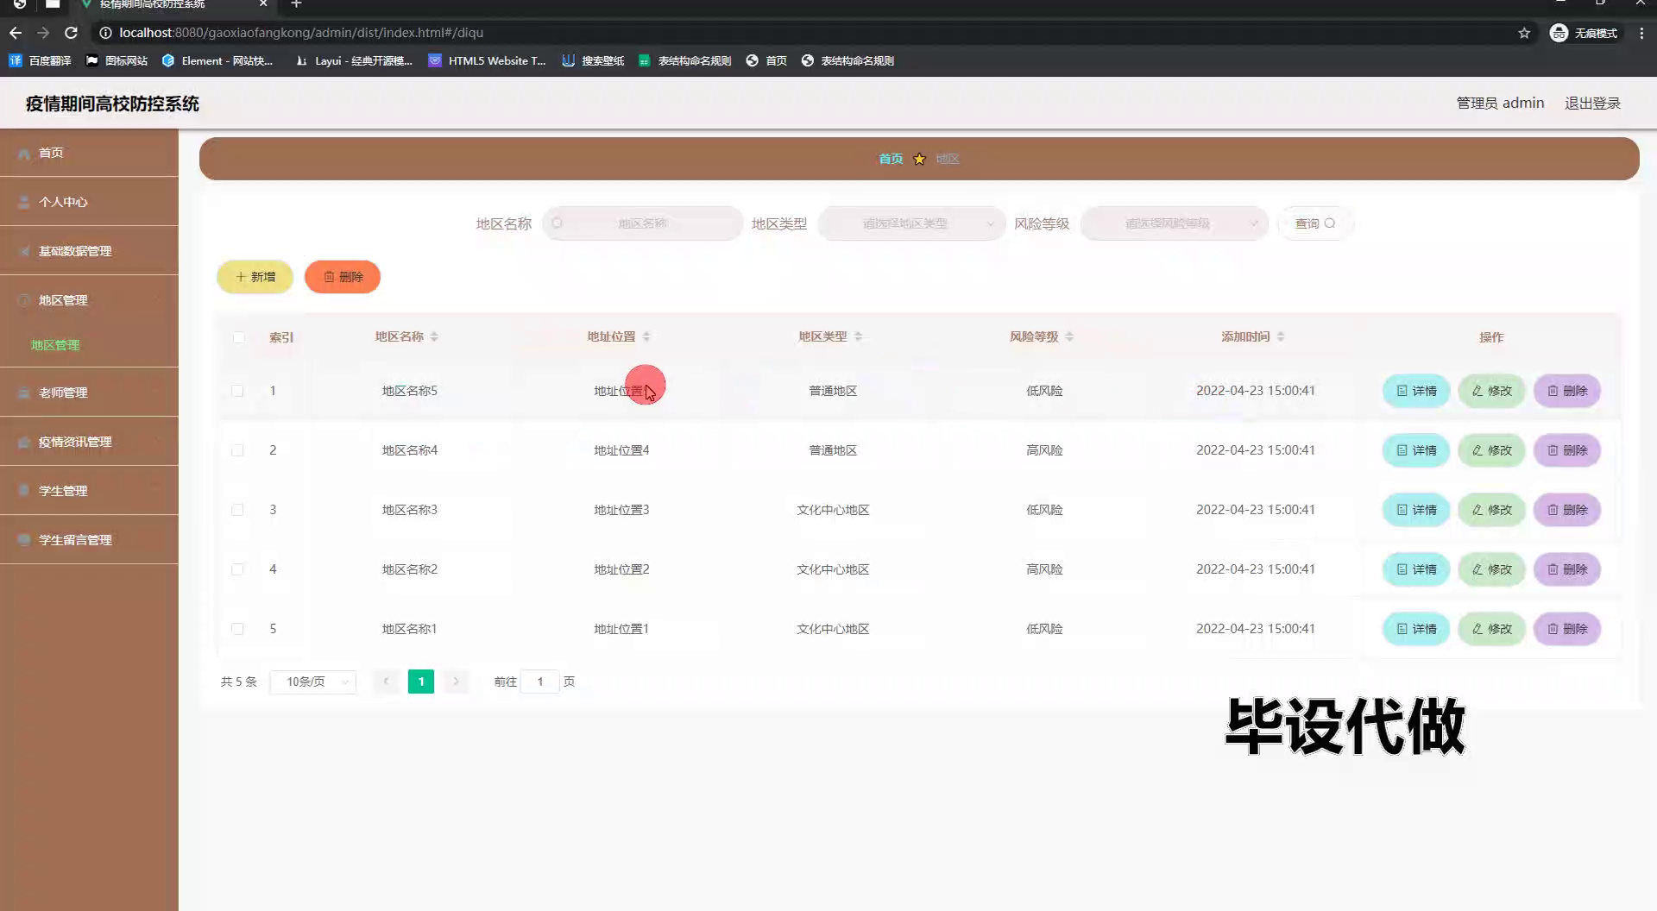Go to previous page arrow
Screen dimensions: 1657x911
pyautogui.click(x=387, y=682)
